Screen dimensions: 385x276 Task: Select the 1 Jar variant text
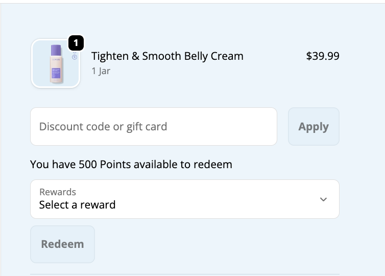pos(101,71)
